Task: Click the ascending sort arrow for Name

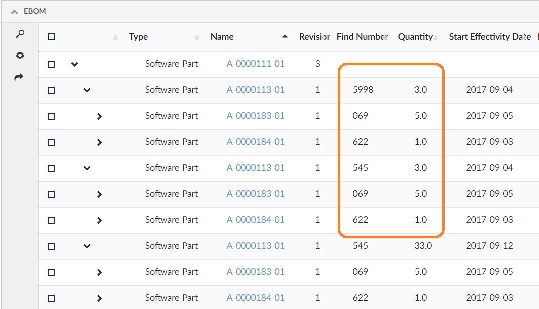Action: click(x=285, y=36)
